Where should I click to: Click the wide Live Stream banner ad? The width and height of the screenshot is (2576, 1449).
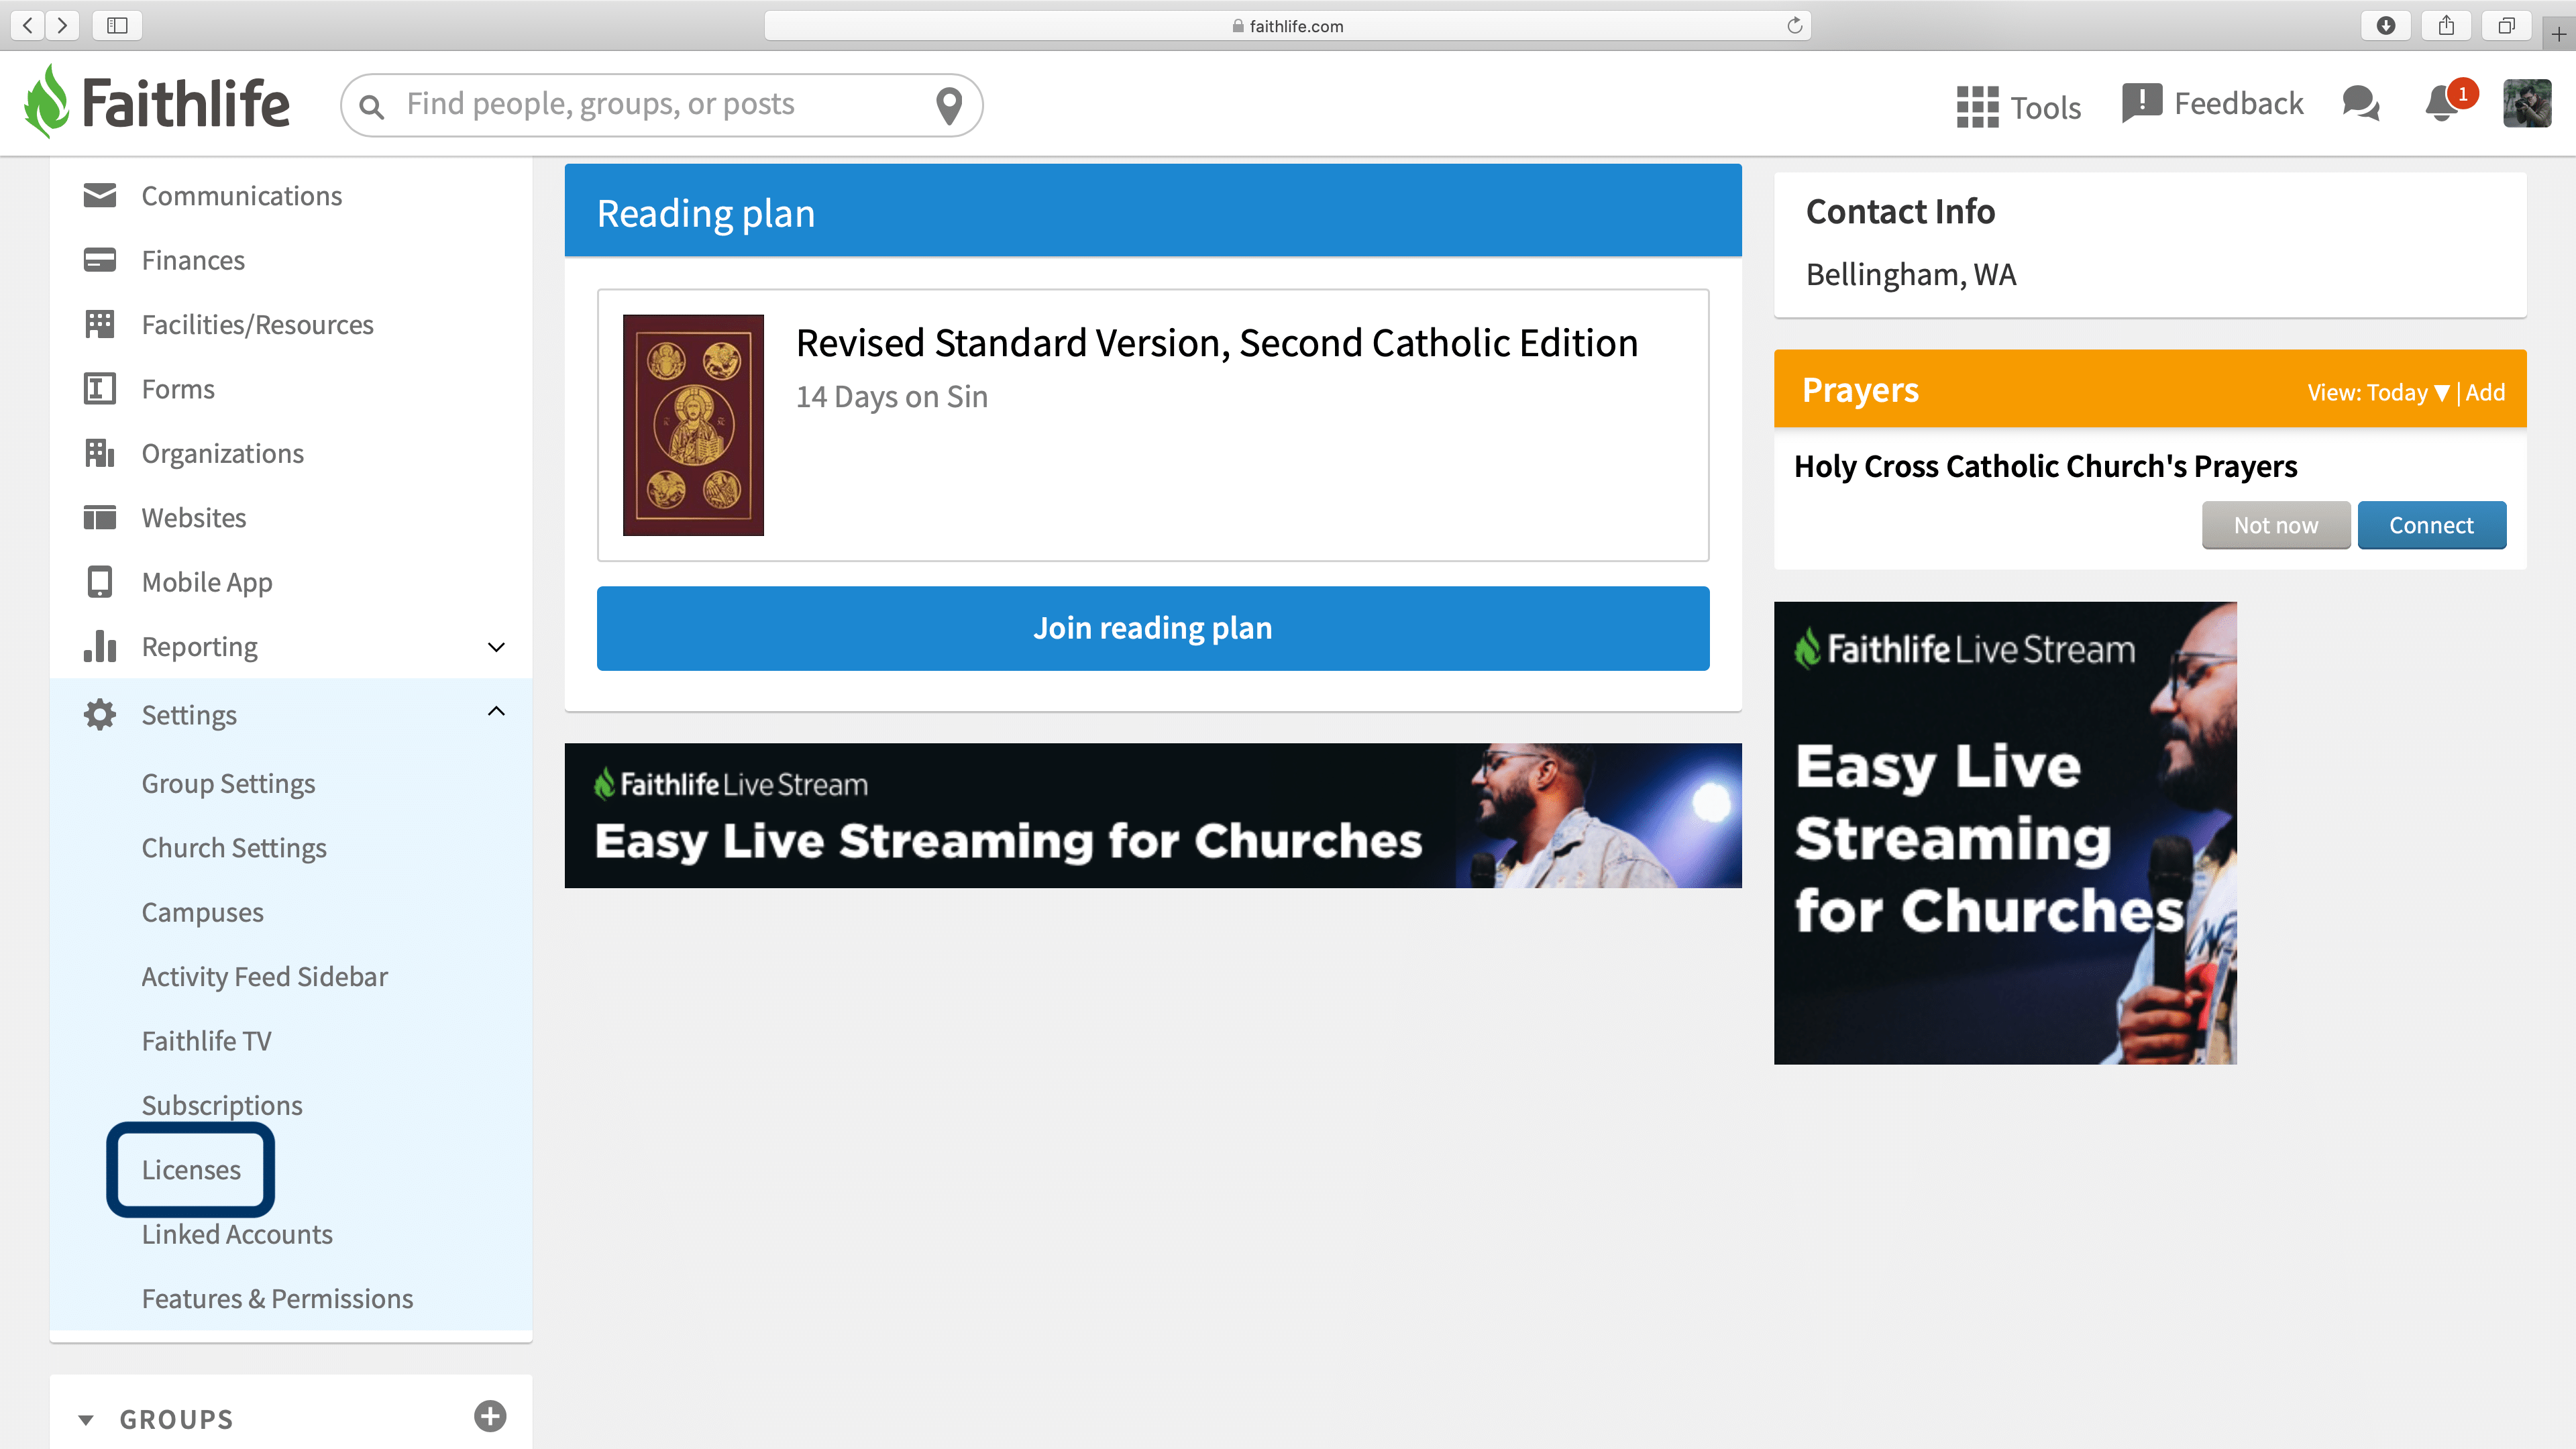coord(1152,815)
